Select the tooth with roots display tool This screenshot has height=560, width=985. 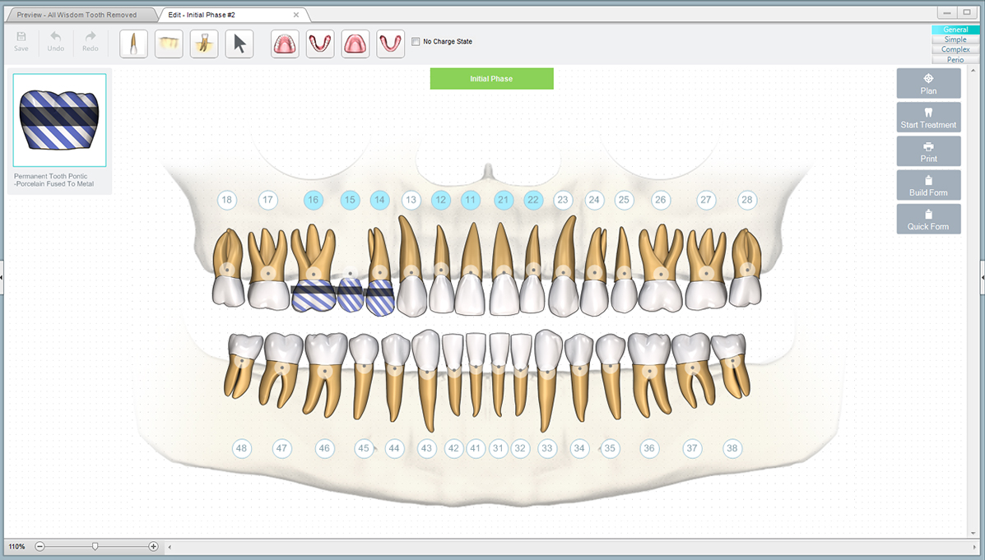pyautogui.click(x=203, y=43)
